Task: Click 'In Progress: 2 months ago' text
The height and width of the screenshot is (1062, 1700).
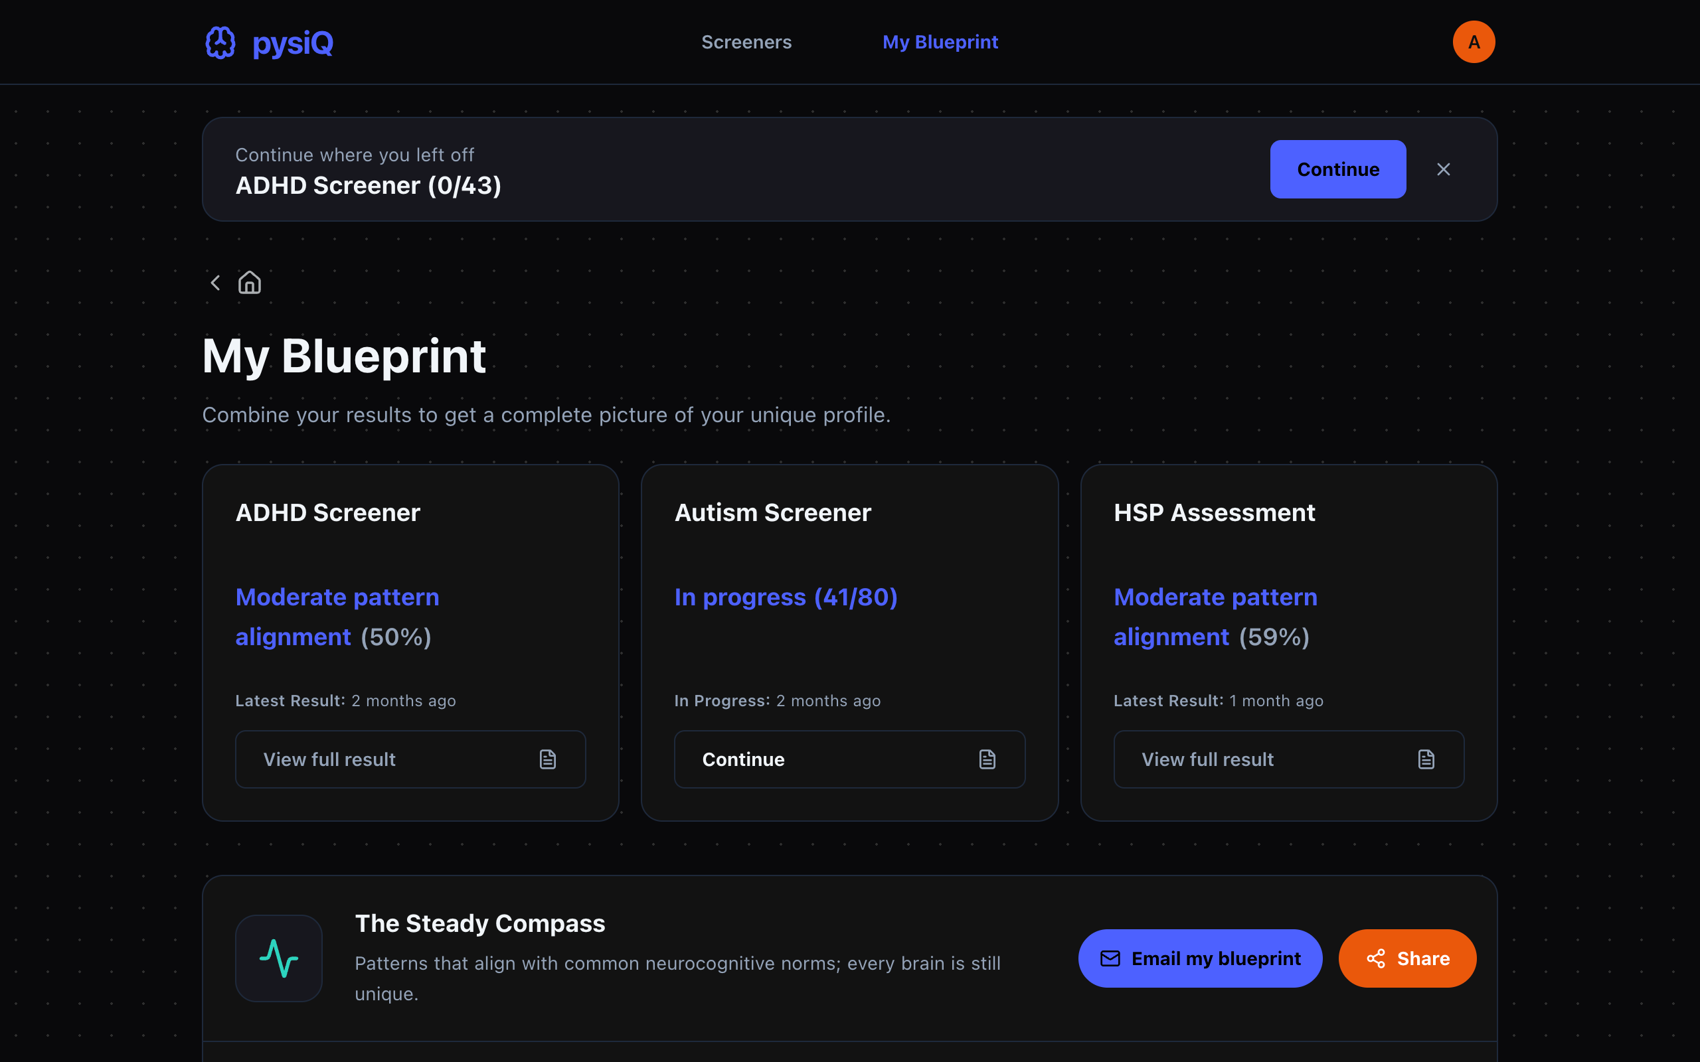Action: point(777,701)
